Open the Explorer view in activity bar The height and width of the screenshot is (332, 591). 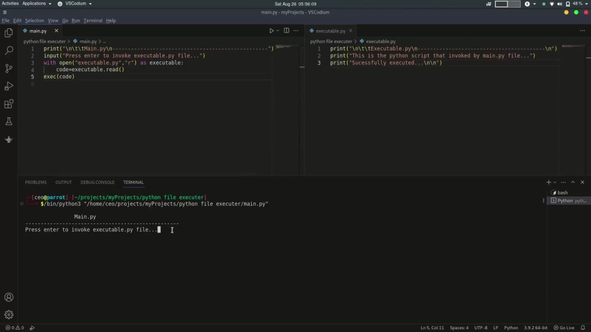click(9, 32)
